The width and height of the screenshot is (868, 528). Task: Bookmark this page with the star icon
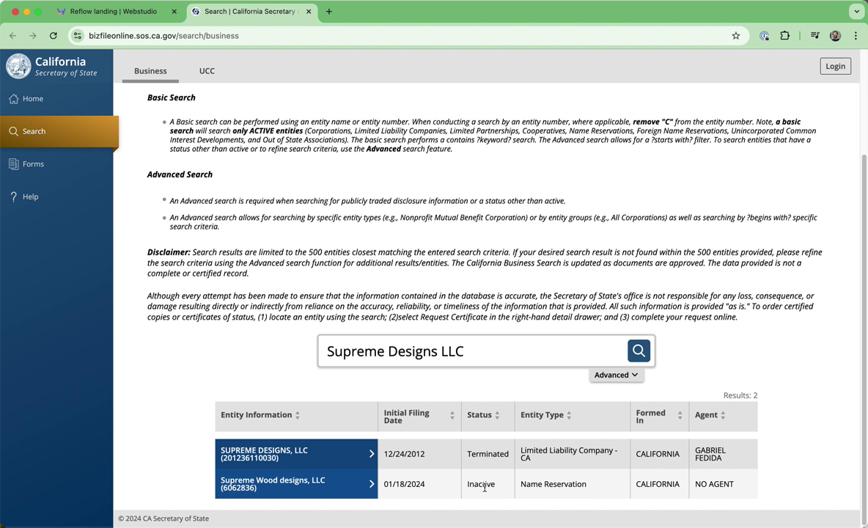coord(736,35)
